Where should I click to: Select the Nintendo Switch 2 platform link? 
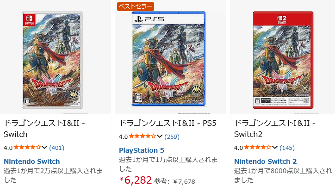coord(265,161)
